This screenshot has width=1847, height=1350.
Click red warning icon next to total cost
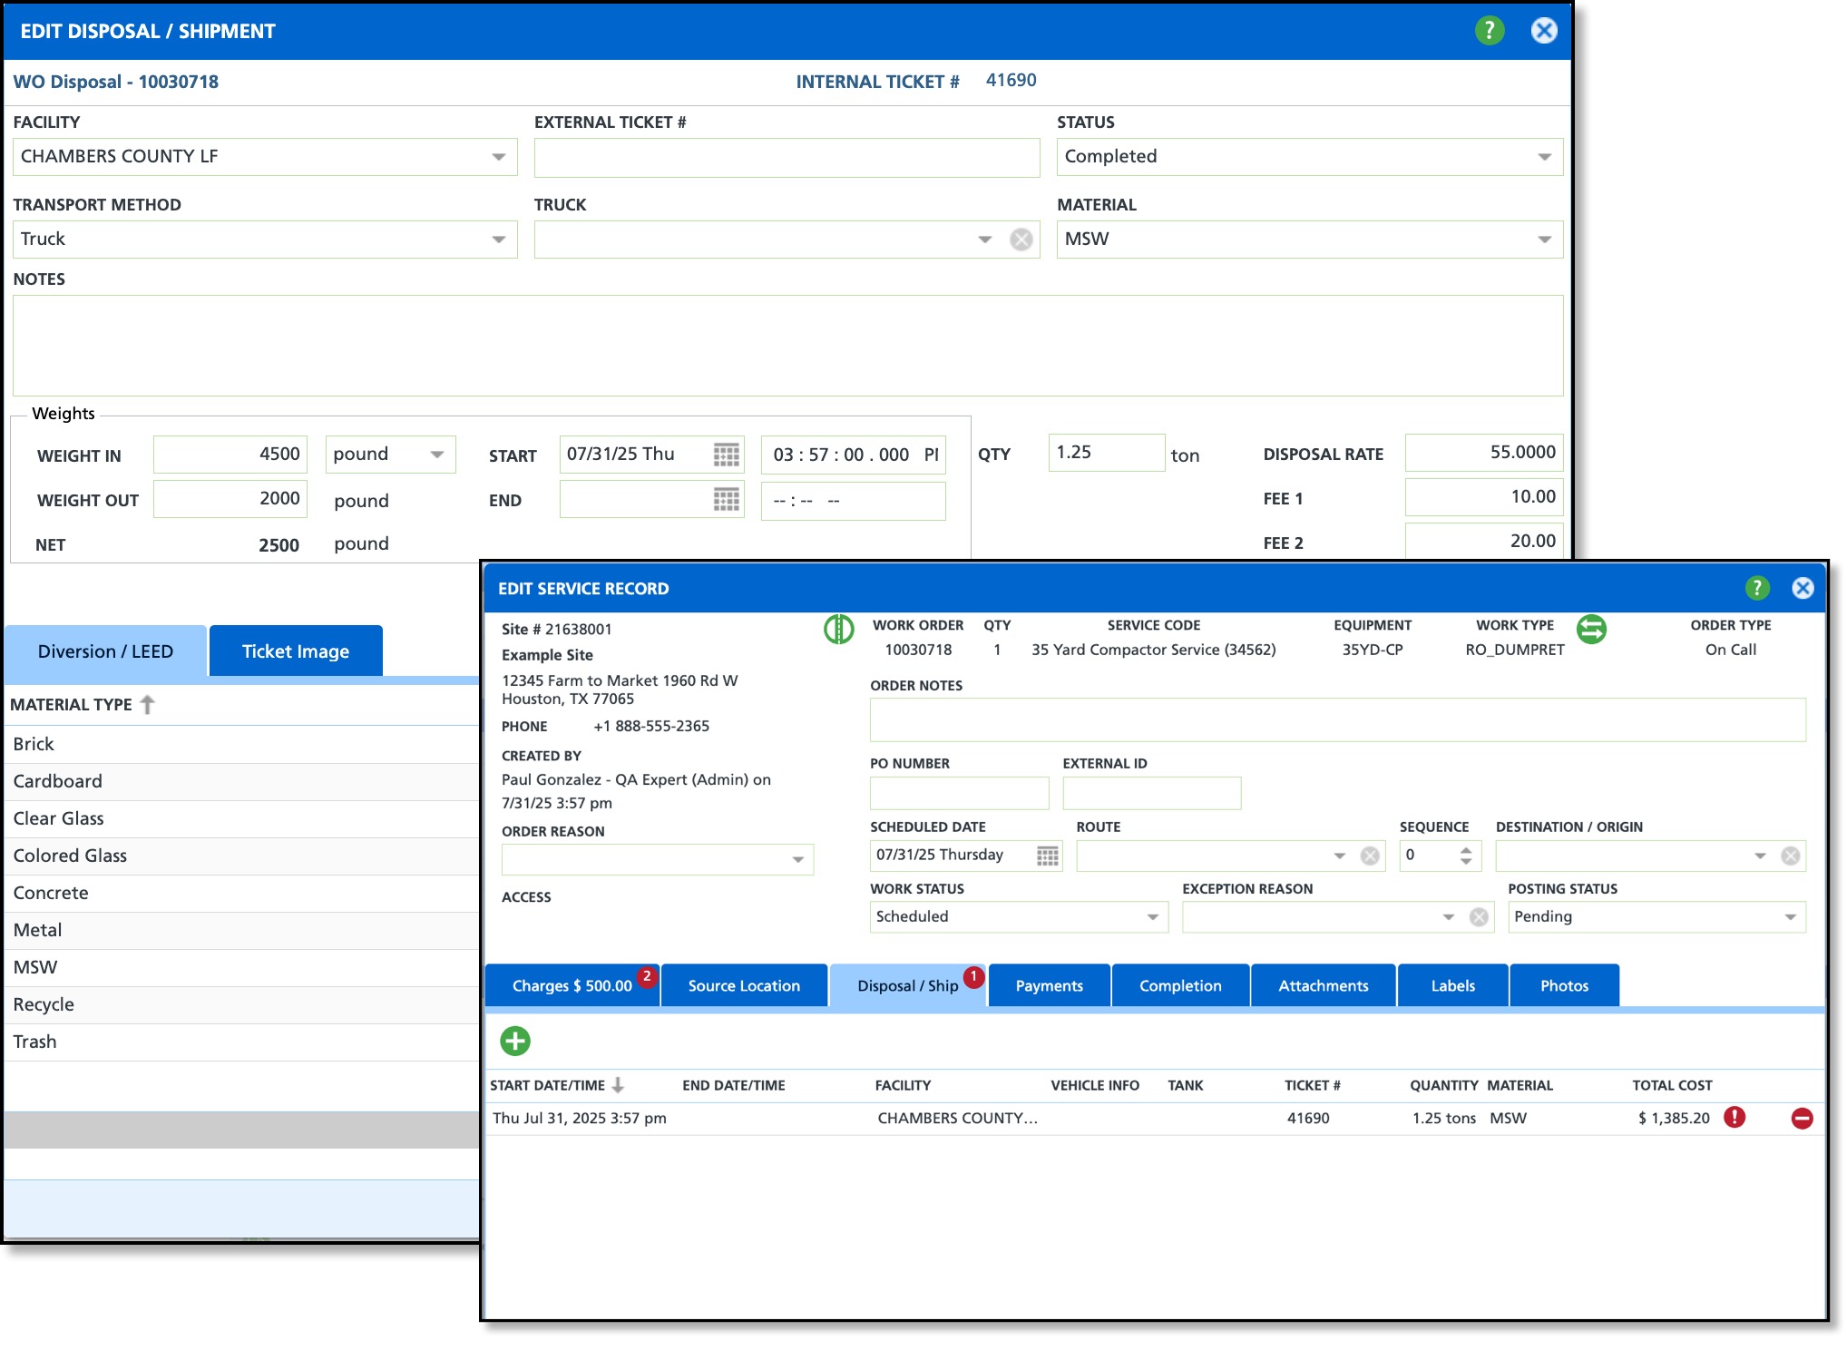[1735, 1118]
